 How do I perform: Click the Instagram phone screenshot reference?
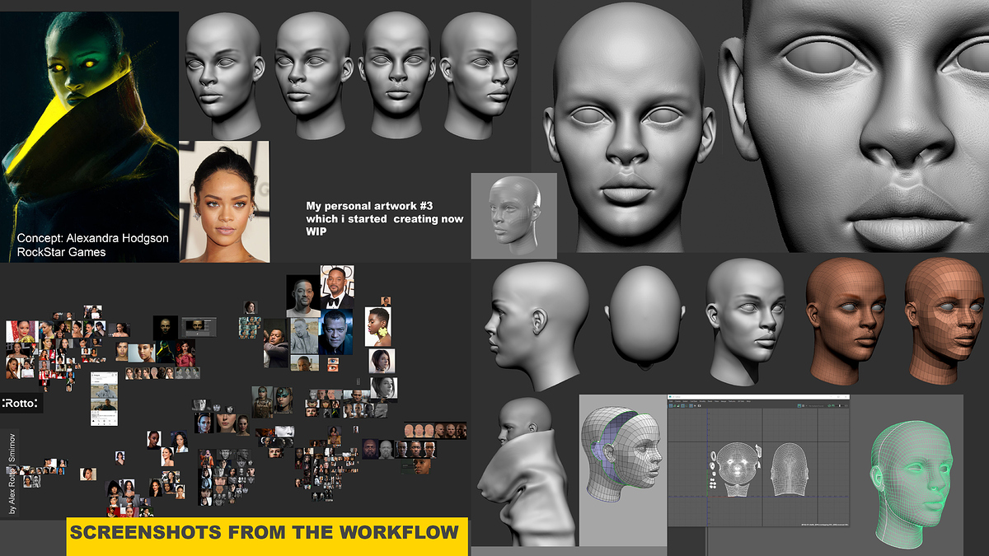104,399
